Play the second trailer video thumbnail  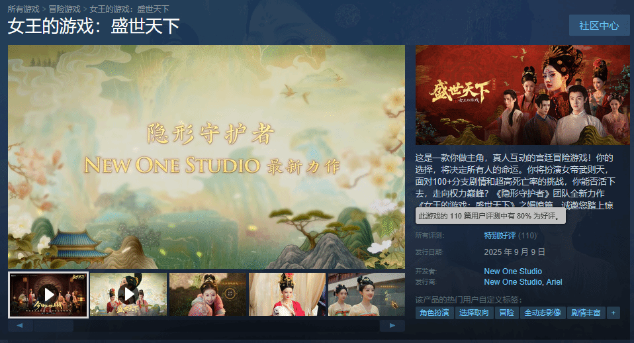[x=128, y=294]
